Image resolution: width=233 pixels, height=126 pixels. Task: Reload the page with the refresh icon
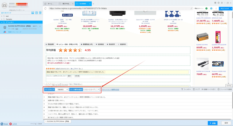[45, 8]
